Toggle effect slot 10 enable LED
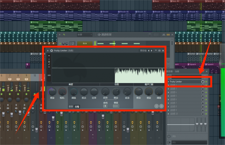This screenshot has width=225, height=145. point(206,114)
